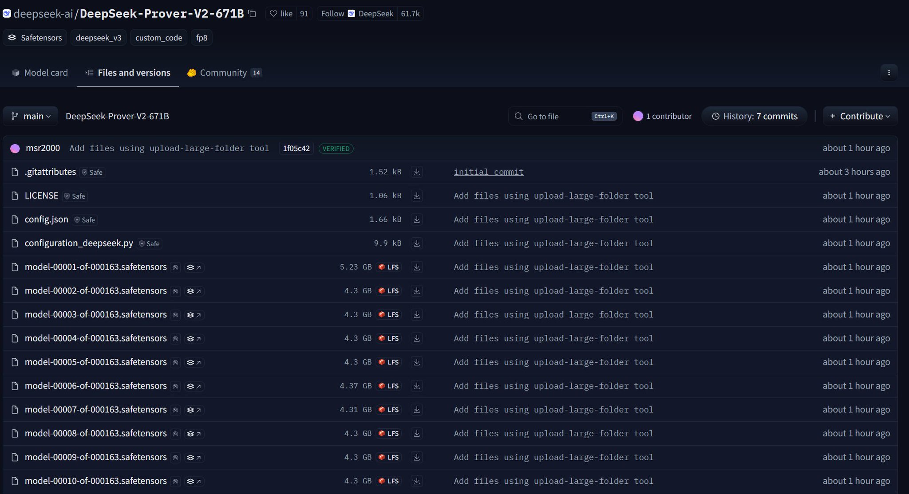Image resolution: width=909 pixels, height=494 pixels.
Task: Open the .gitattributes file
Action: tap(50, 172)
